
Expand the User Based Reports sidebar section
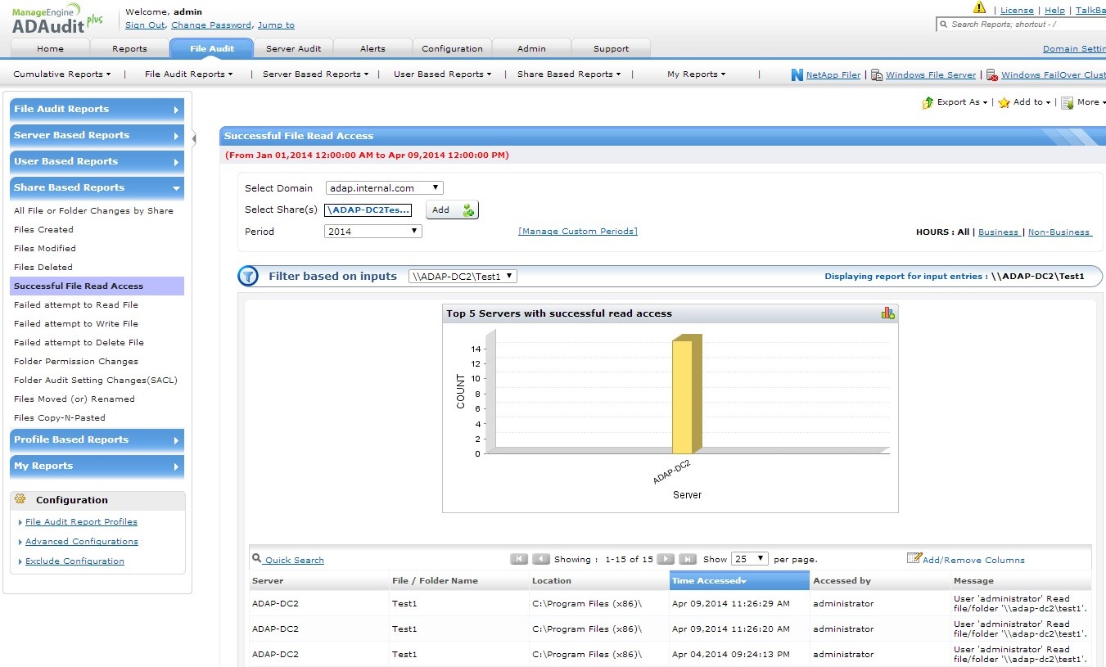(97, 162)
